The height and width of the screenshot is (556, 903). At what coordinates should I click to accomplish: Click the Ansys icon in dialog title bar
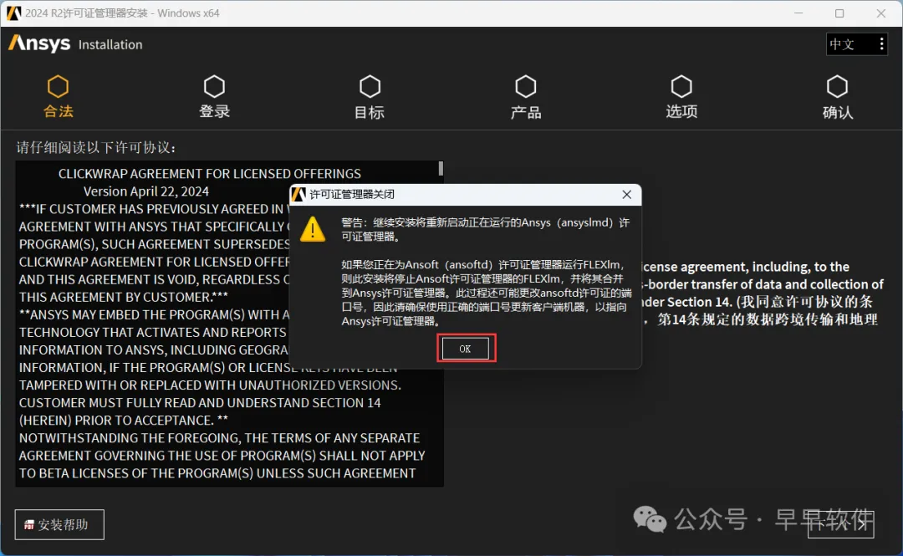(298, 194)
